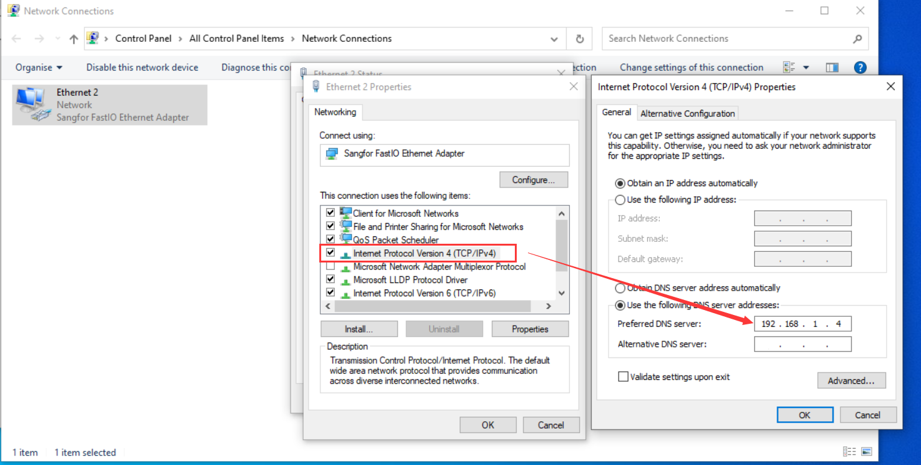Screen dimensions: 921x465
Task: Click All Control Panel Items breadcrumb
Action: tap(237, 39)
